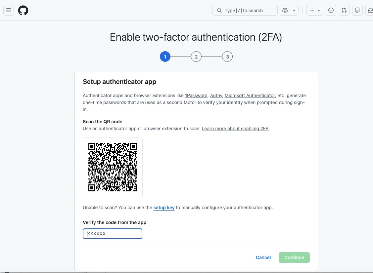Open Copilot chat icon
The width and height of the screenshot is (373, 273).
[285, 11]
